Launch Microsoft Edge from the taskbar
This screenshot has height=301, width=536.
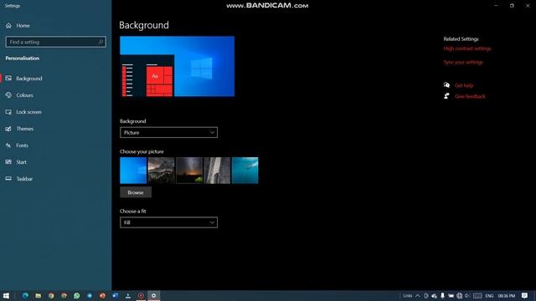pos(25,295)
